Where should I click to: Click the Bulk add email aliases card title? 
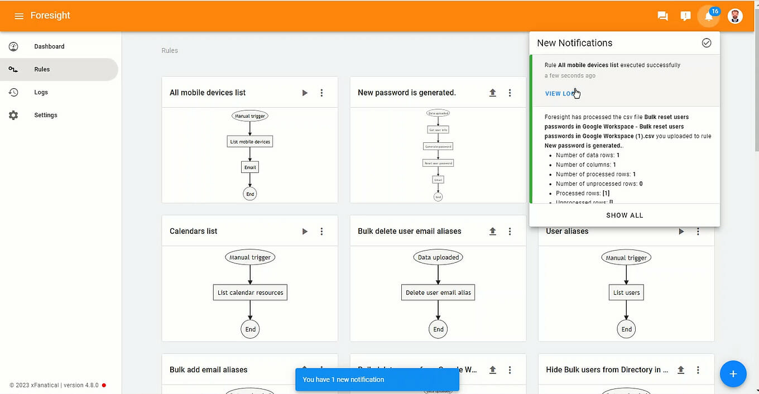(x=208, y=369)
